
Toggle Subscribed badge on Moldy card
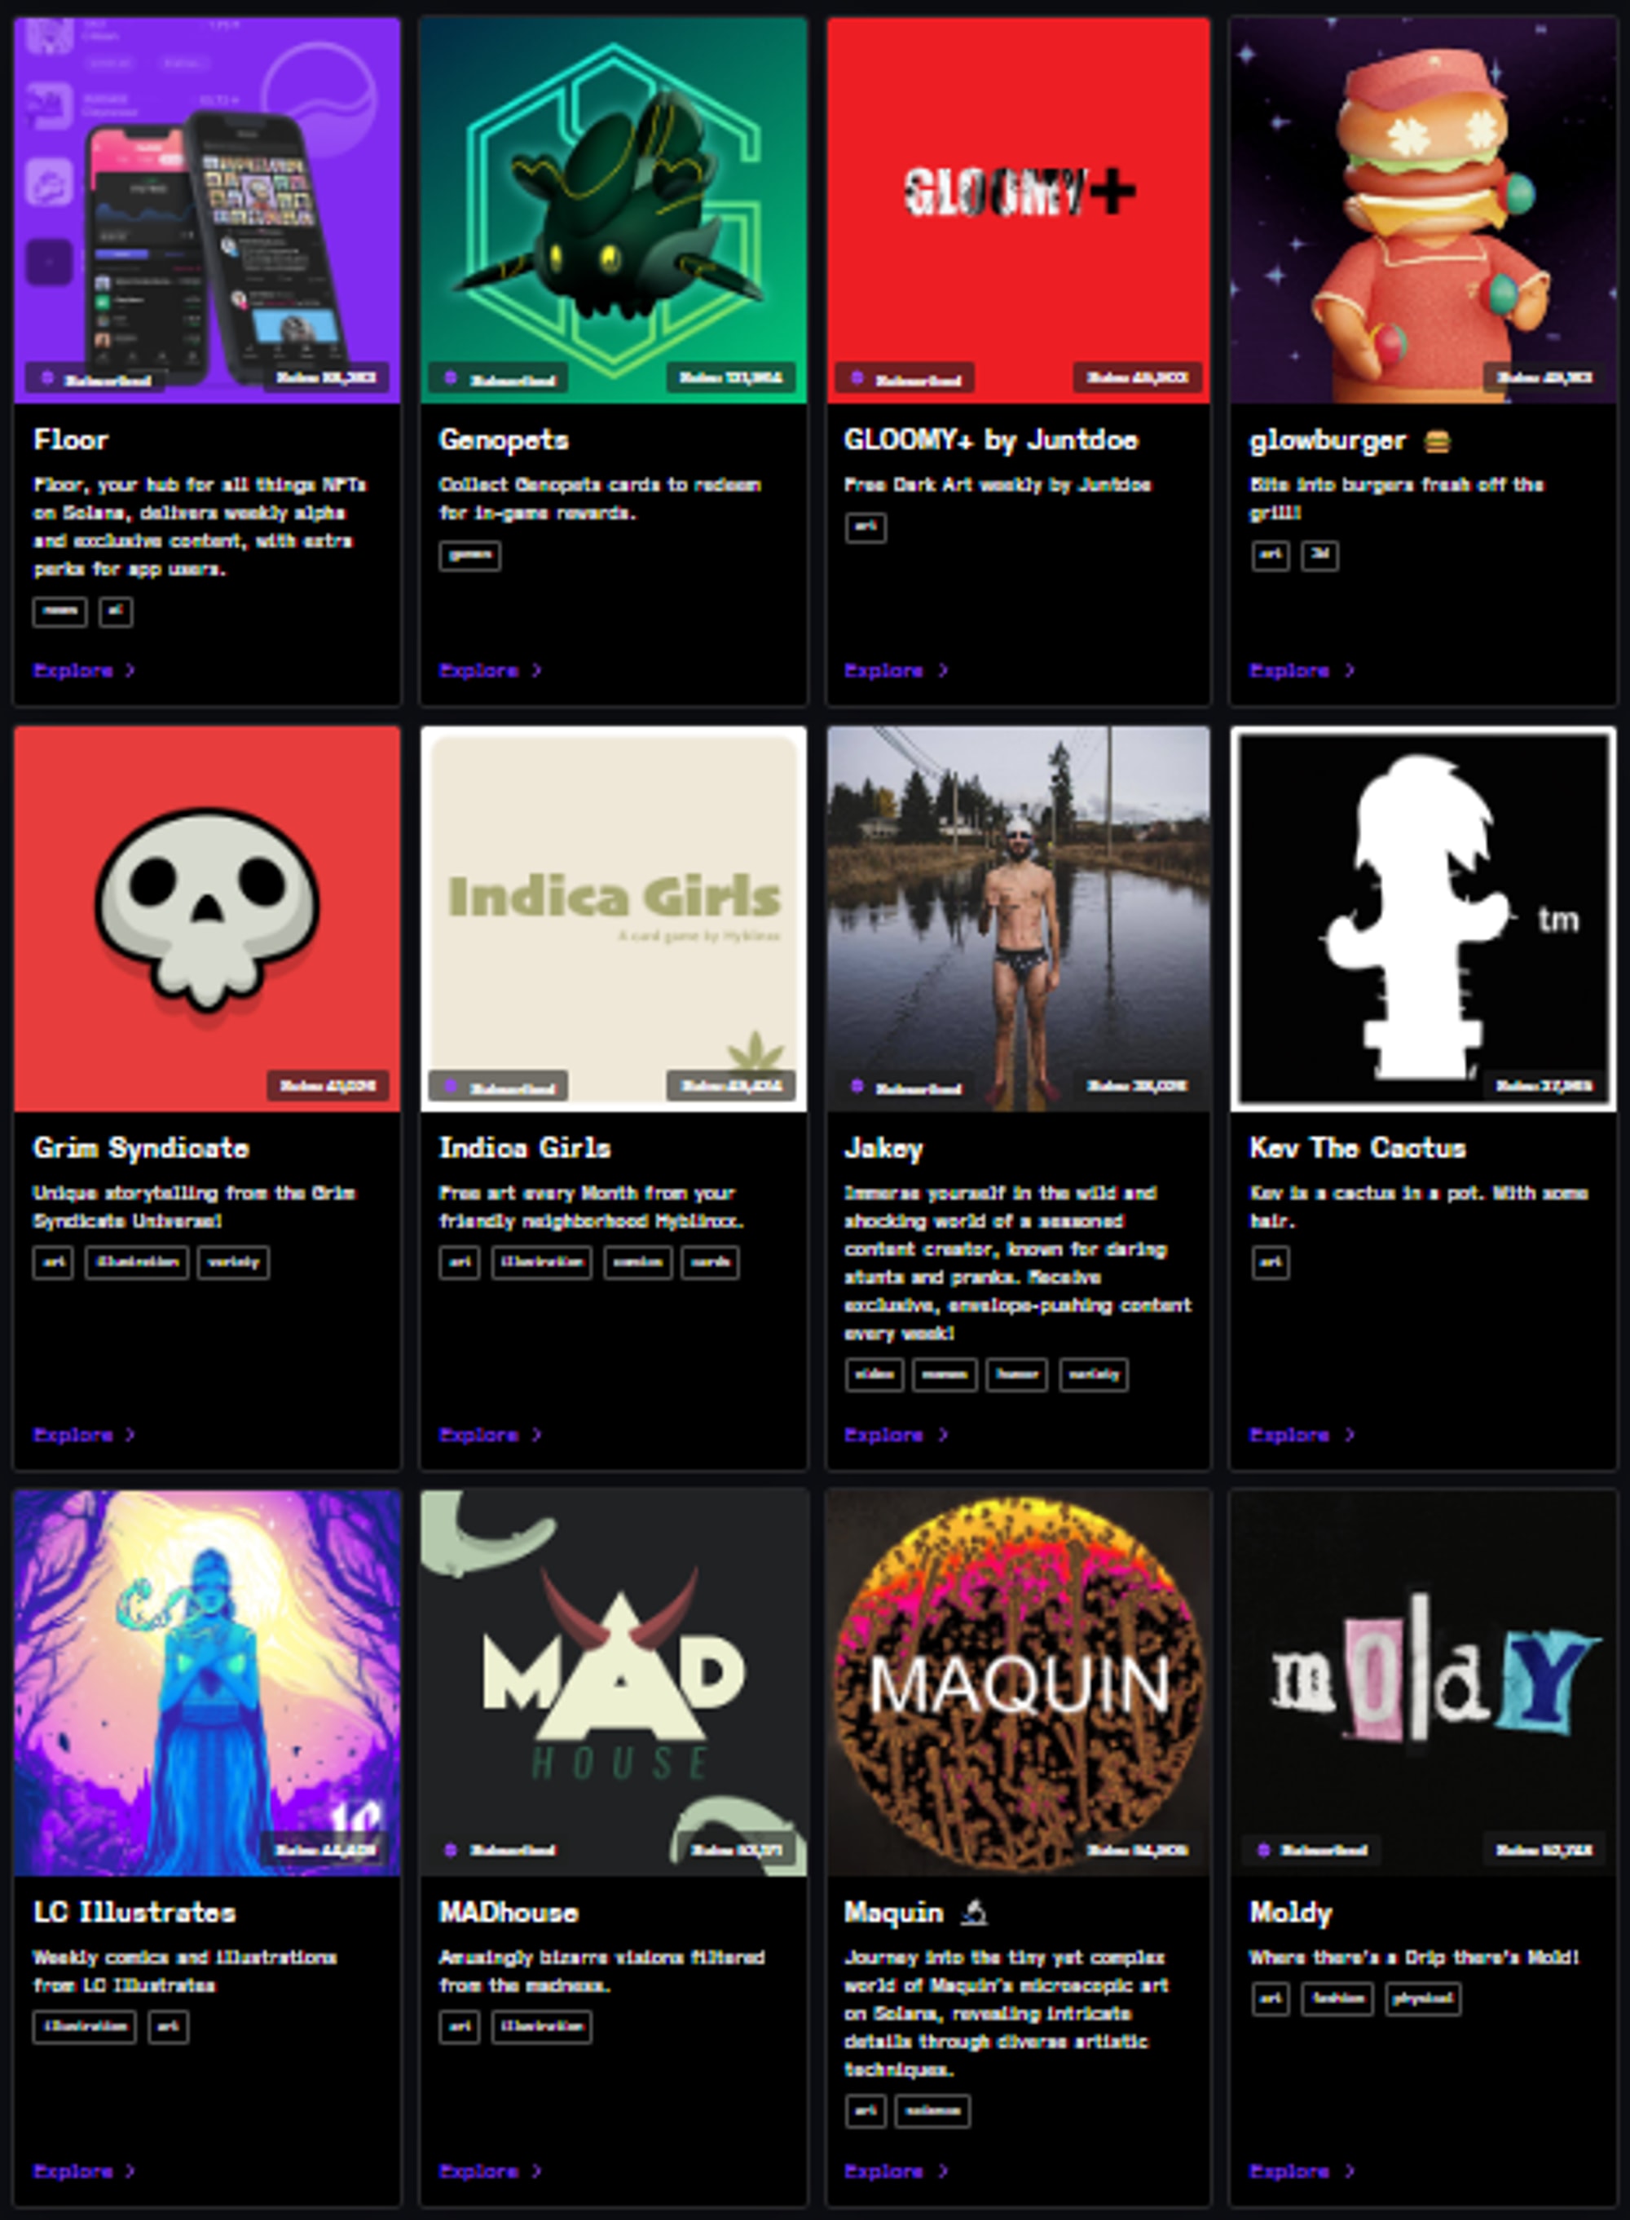[x=1313, y=1850]
